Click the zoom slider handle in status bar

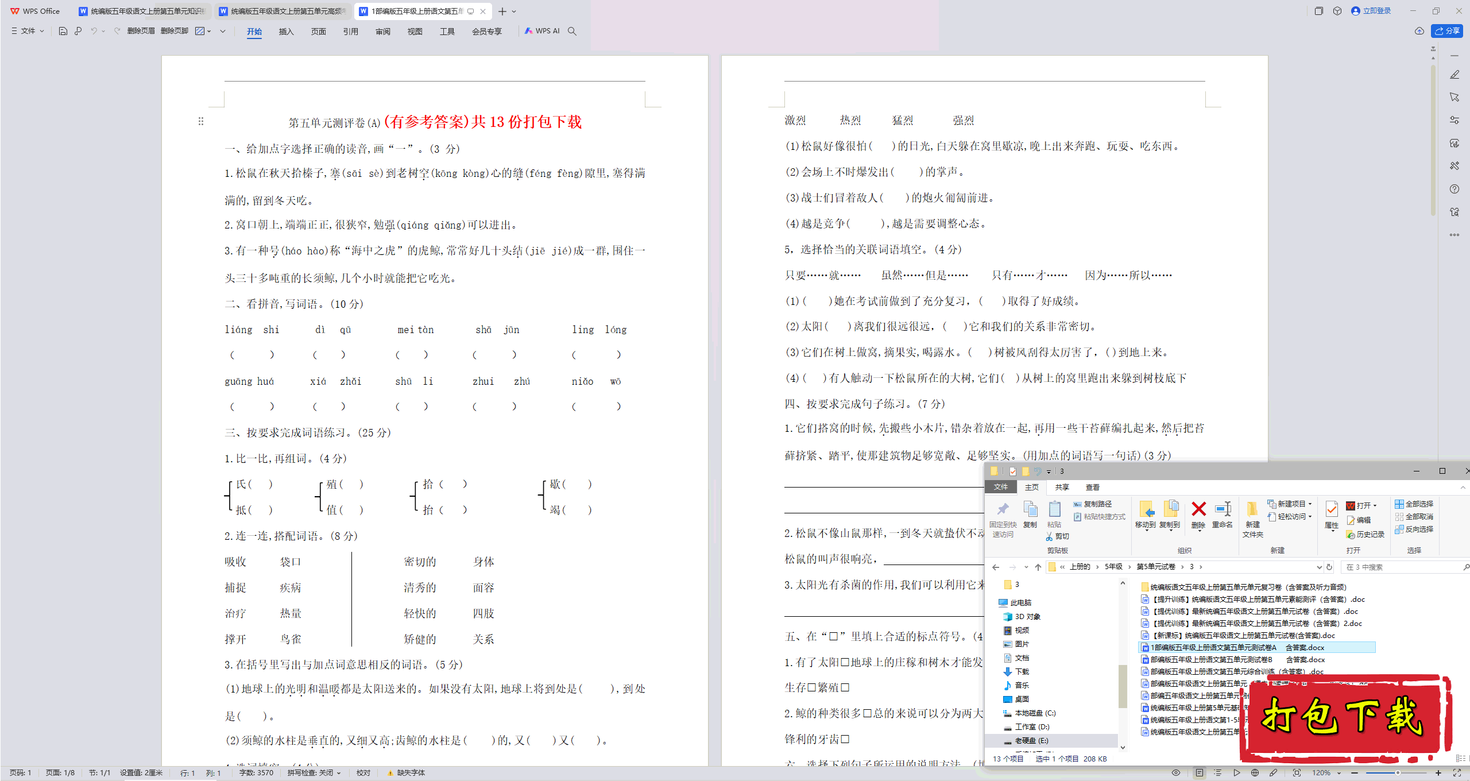[1398, 773]
